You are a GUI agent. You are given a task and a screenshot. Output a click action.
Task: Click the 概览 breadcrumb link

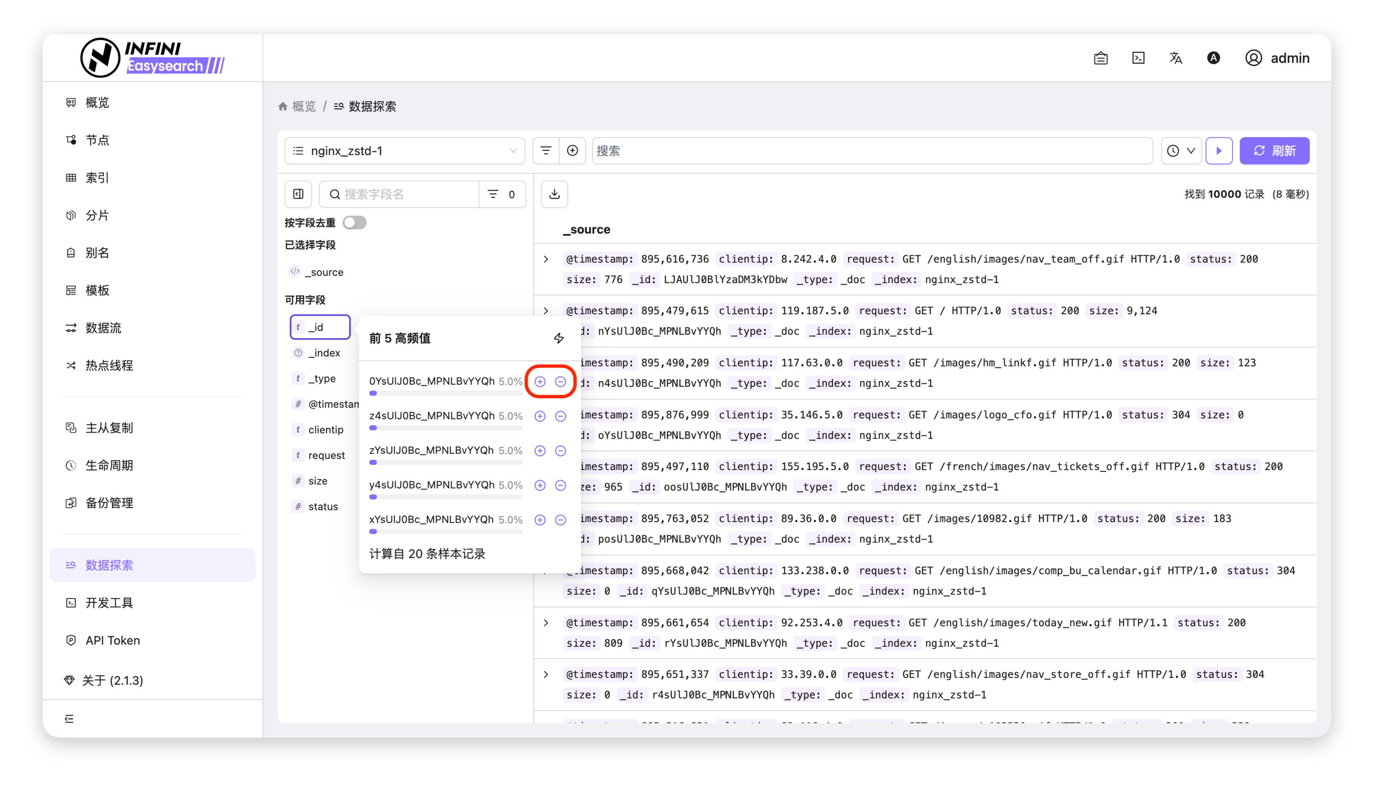(x=303, y=106)
